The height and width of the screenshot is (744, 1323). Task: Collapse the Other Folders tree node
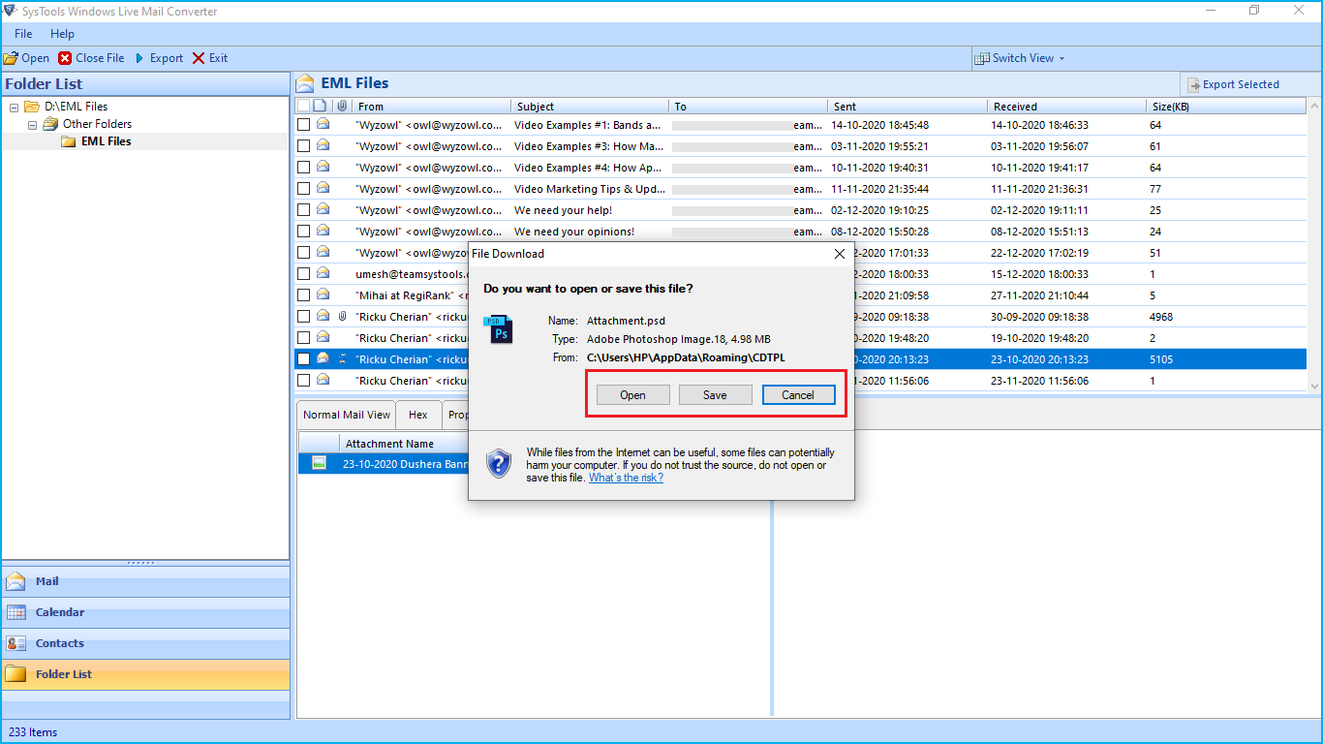[x=31, y=124]
